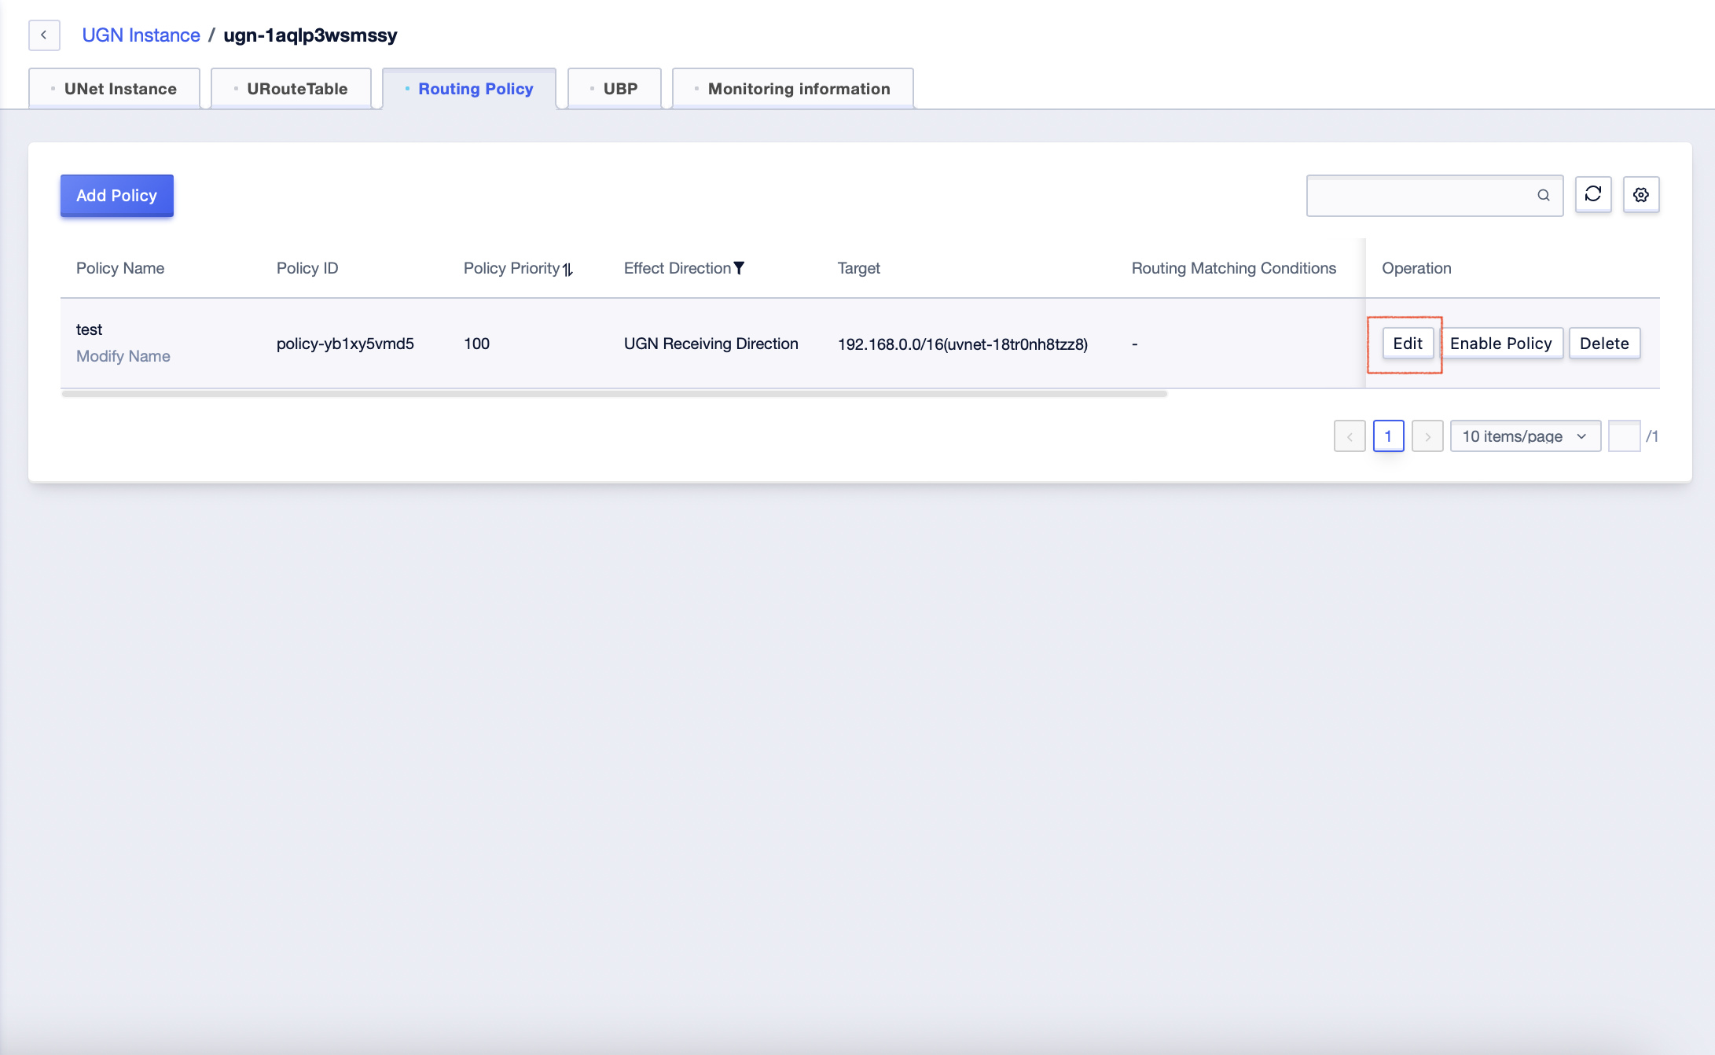Click the page jump input field
The height and width of the screenshot is (1055, 1715).
[1624, 436]
